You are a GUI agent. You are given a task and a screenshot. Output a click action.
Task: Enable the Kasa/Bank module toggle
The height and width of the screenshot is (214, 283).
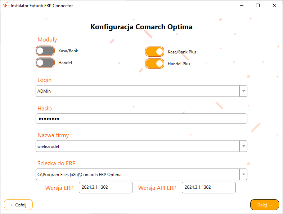pyautogui.click(x=45, y=51)
